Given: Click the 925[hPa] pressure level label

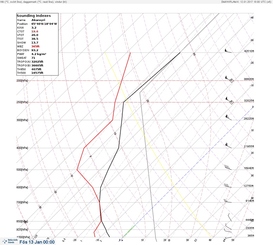Looking at the screenshot, I should tap(22, 229).
